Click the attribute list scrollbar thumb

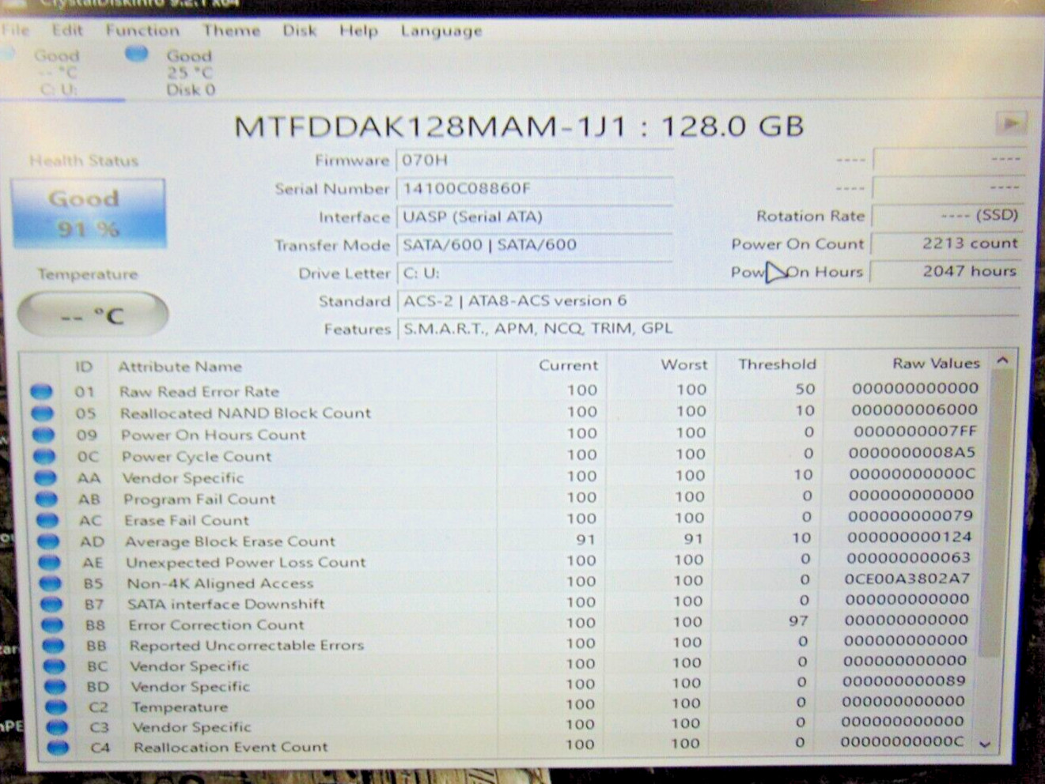(994, 514)
